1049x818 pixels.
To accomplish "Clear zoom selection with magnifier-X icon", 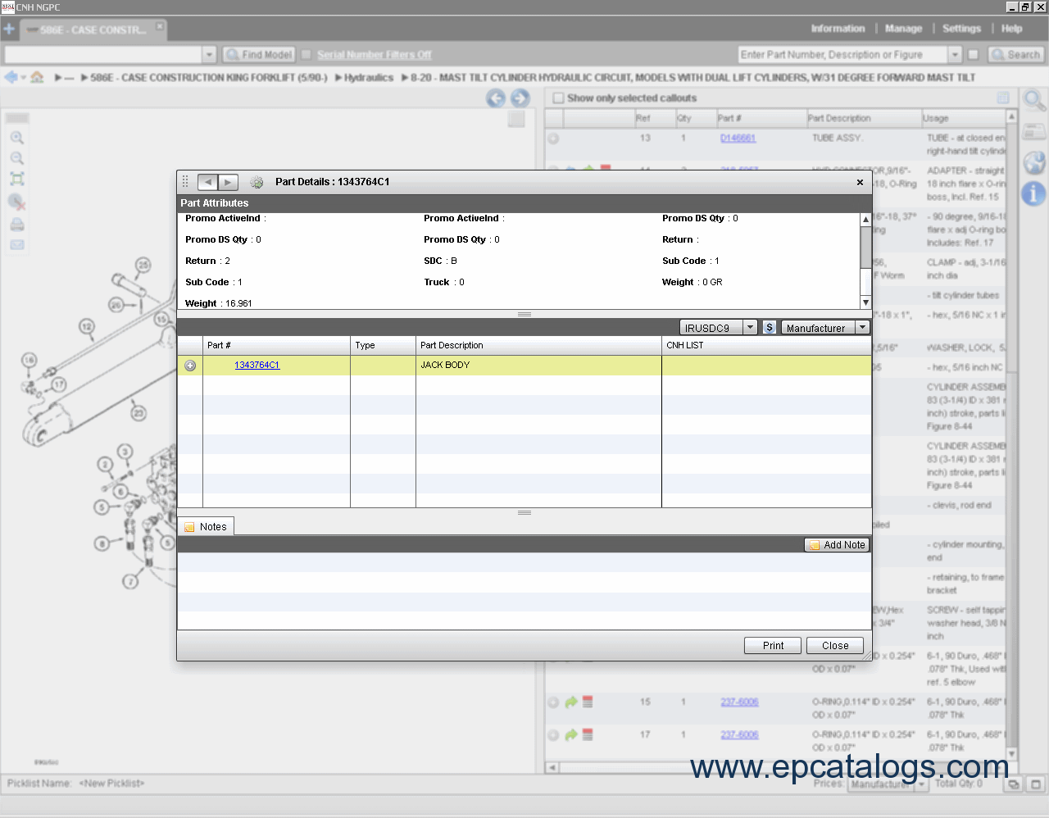I will click(x=16, y=202).
